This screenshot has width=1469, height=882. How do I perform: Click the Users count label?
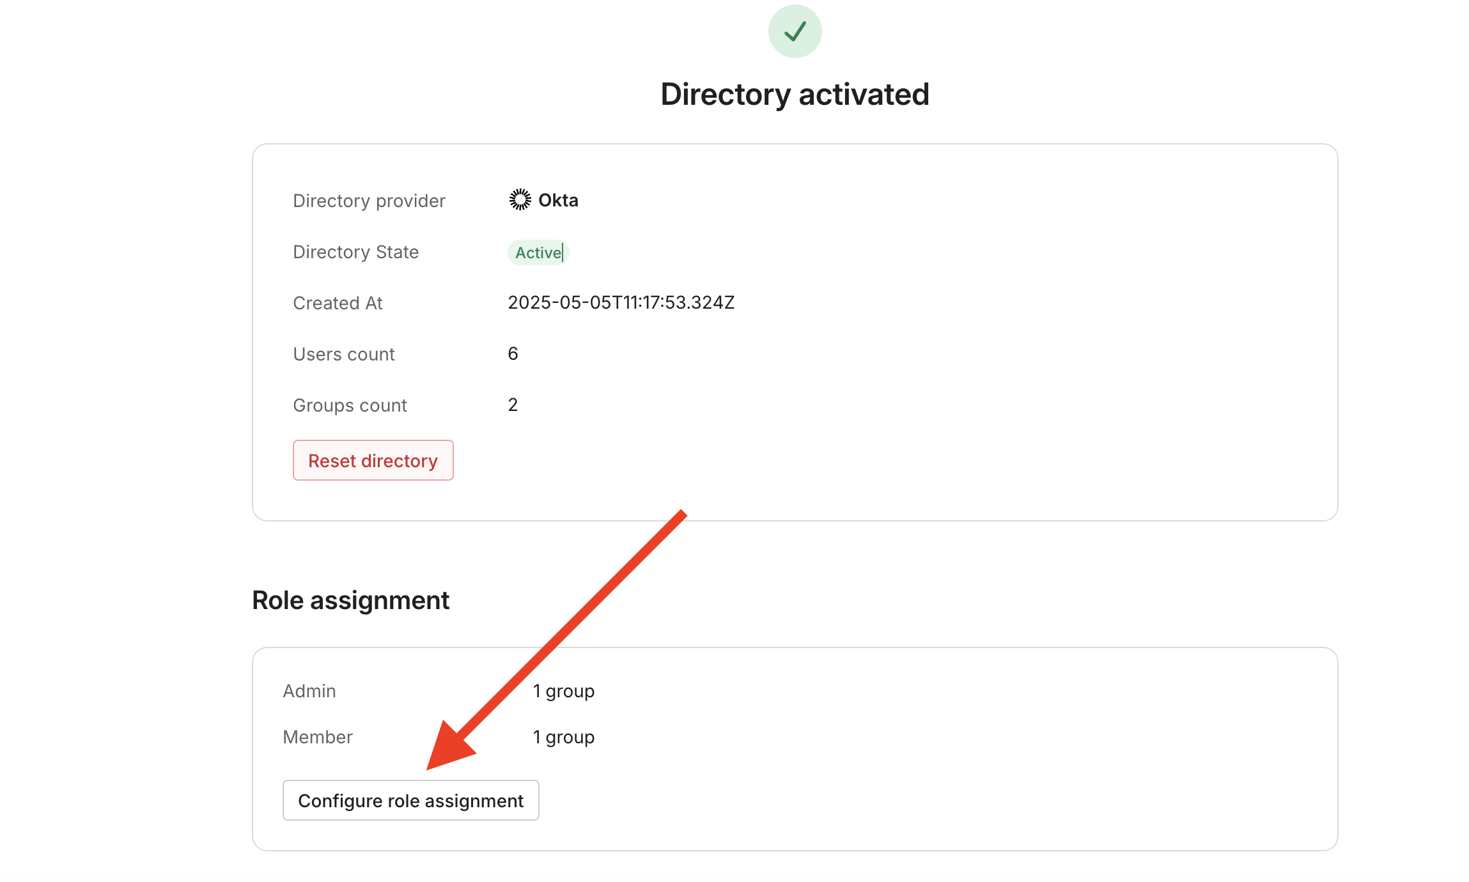(344, 354)
